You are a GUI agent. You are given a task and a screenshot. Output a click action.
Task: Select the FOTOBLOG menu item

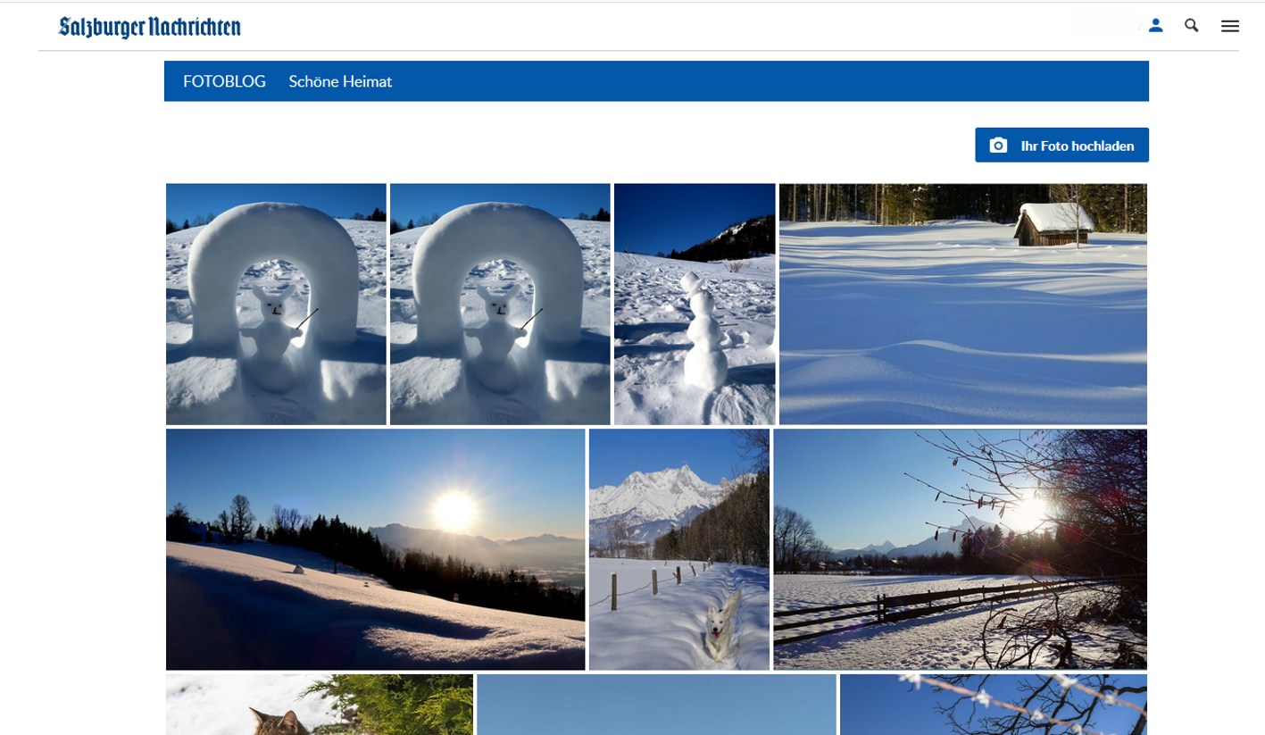[224, 81]
